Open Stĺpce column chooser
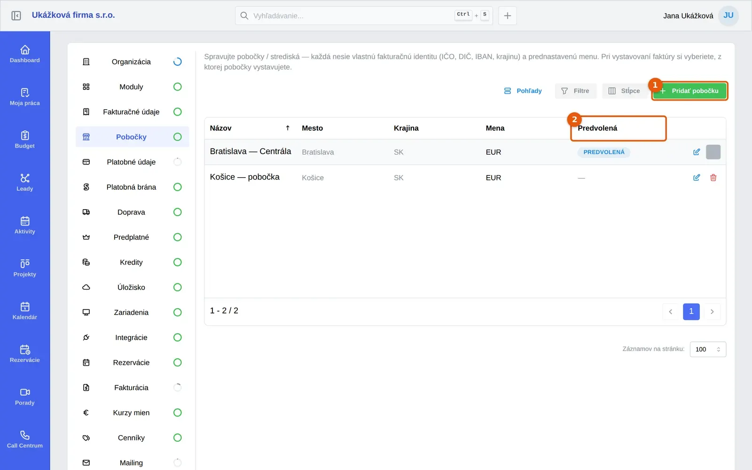Image resolution: width=752 pixels, height=470 pixels. 624,91
